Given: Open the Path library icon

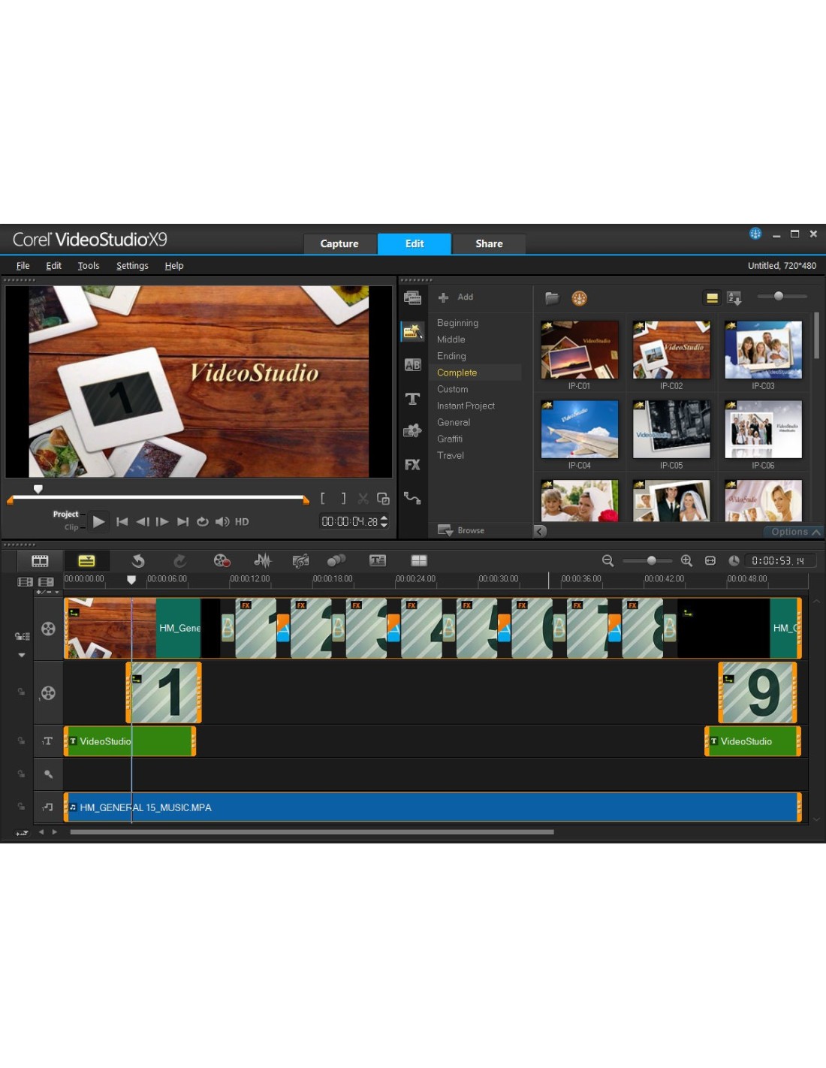Looking at the screenshot, I should click(x=412, y=497).
